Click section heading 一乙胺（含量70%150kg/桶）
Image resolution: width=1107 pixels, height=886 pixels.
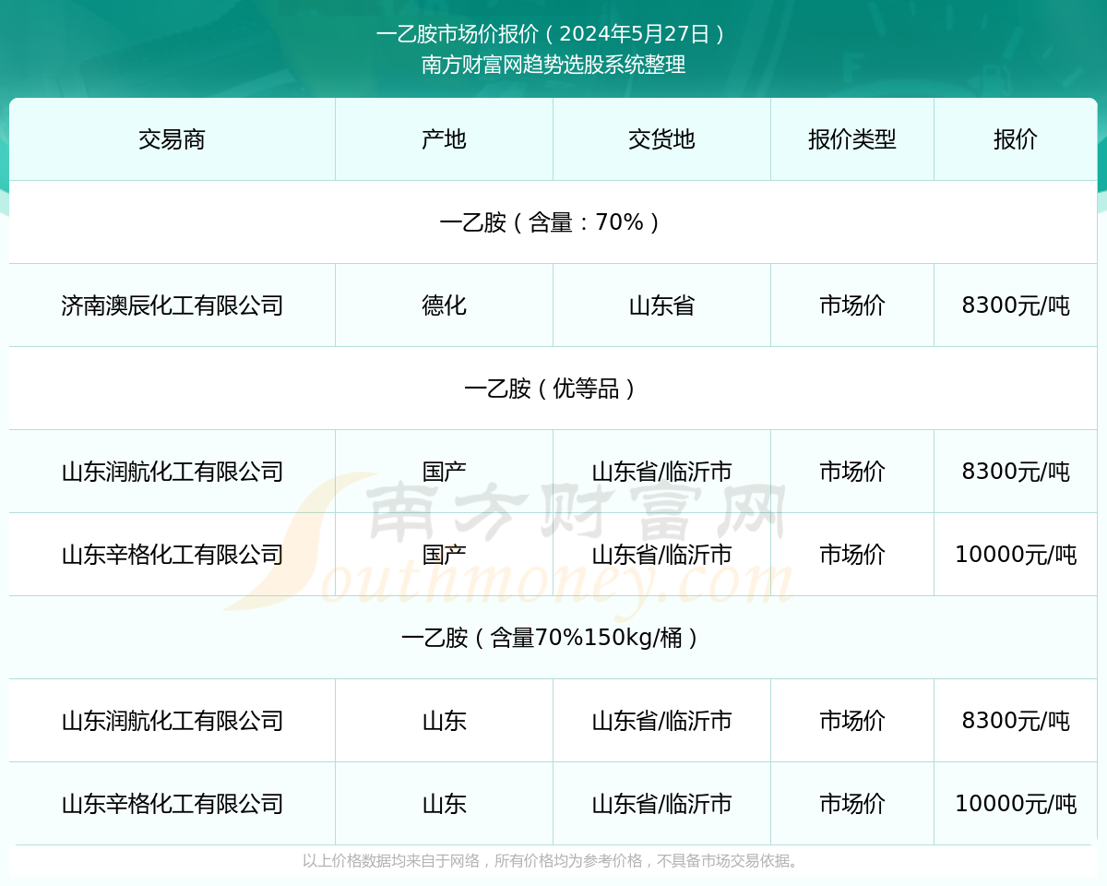[553, 638]
